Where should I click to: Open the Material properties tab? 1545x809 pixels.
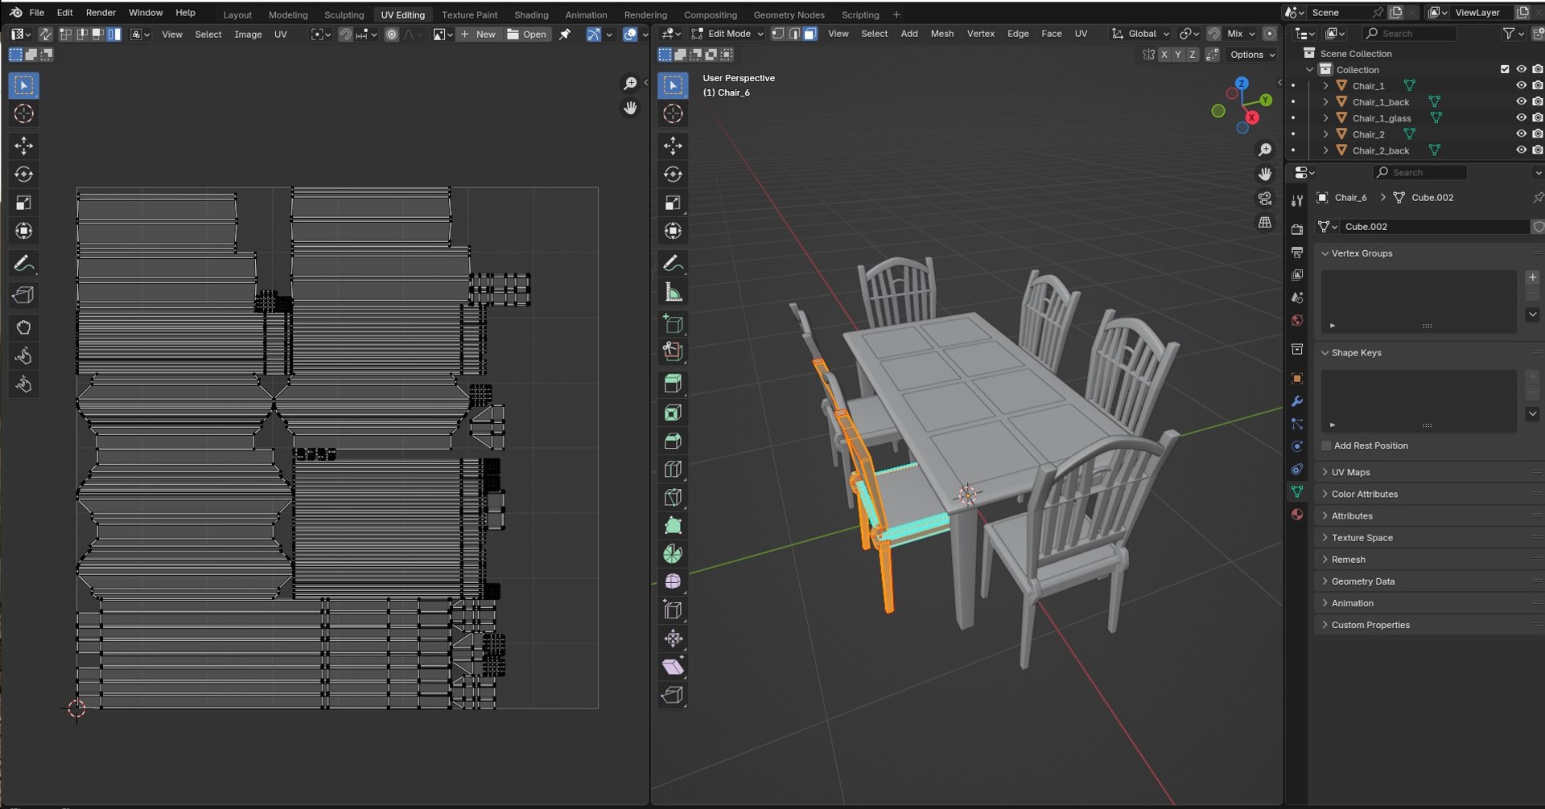click(x=1297, y=515)
